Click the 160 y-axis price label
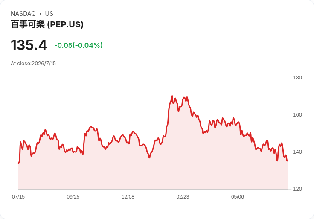Viewport: 314px width, 219px height. click(297, 115)
